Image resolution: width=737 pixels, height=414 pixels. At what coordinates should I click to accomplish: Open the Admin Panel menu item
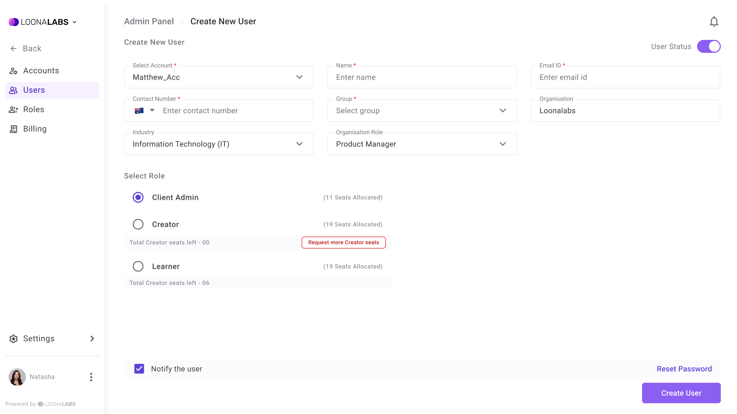pyautogui.click(x=149, y=21)
